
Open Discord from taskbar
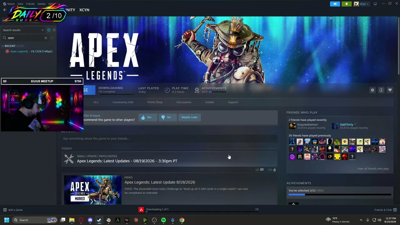[x=90, y=220]
